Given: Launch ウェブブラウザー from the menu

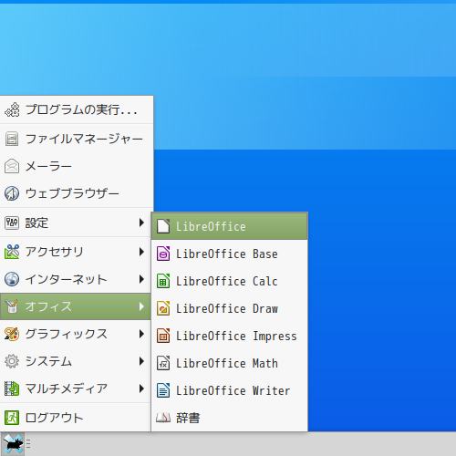Looking at the screenshot, I should point(77,193).
